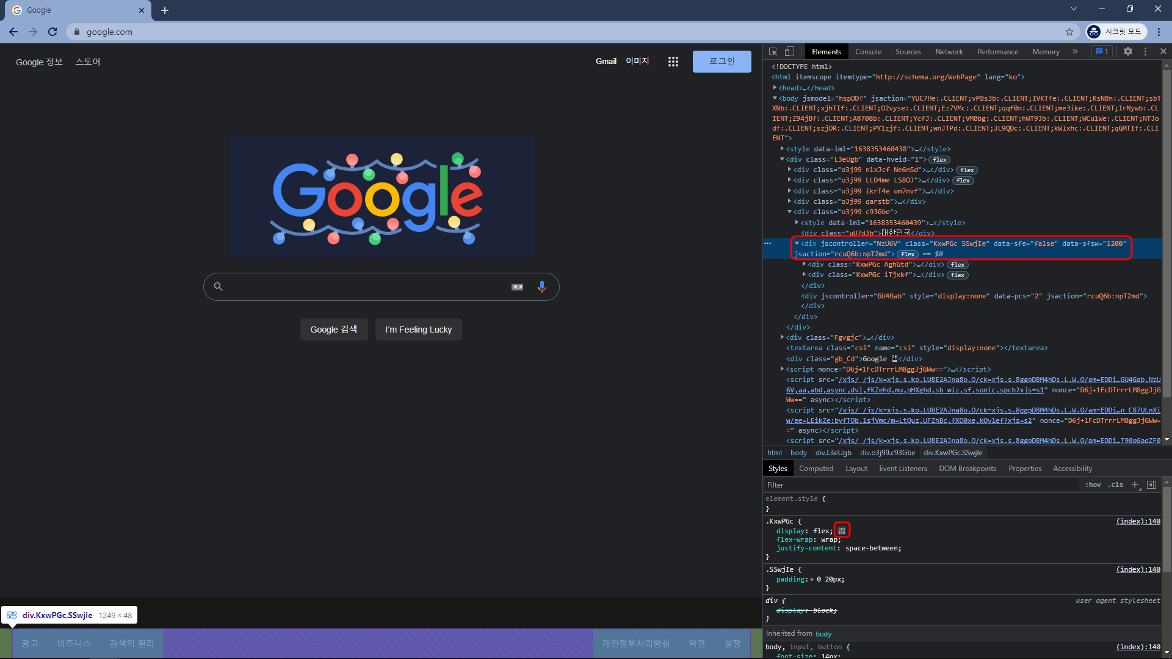Open the DevTools more options menu
The width and height of the screenshot is (1172, 659).
pyautogui.click(x=1145, y=52)
